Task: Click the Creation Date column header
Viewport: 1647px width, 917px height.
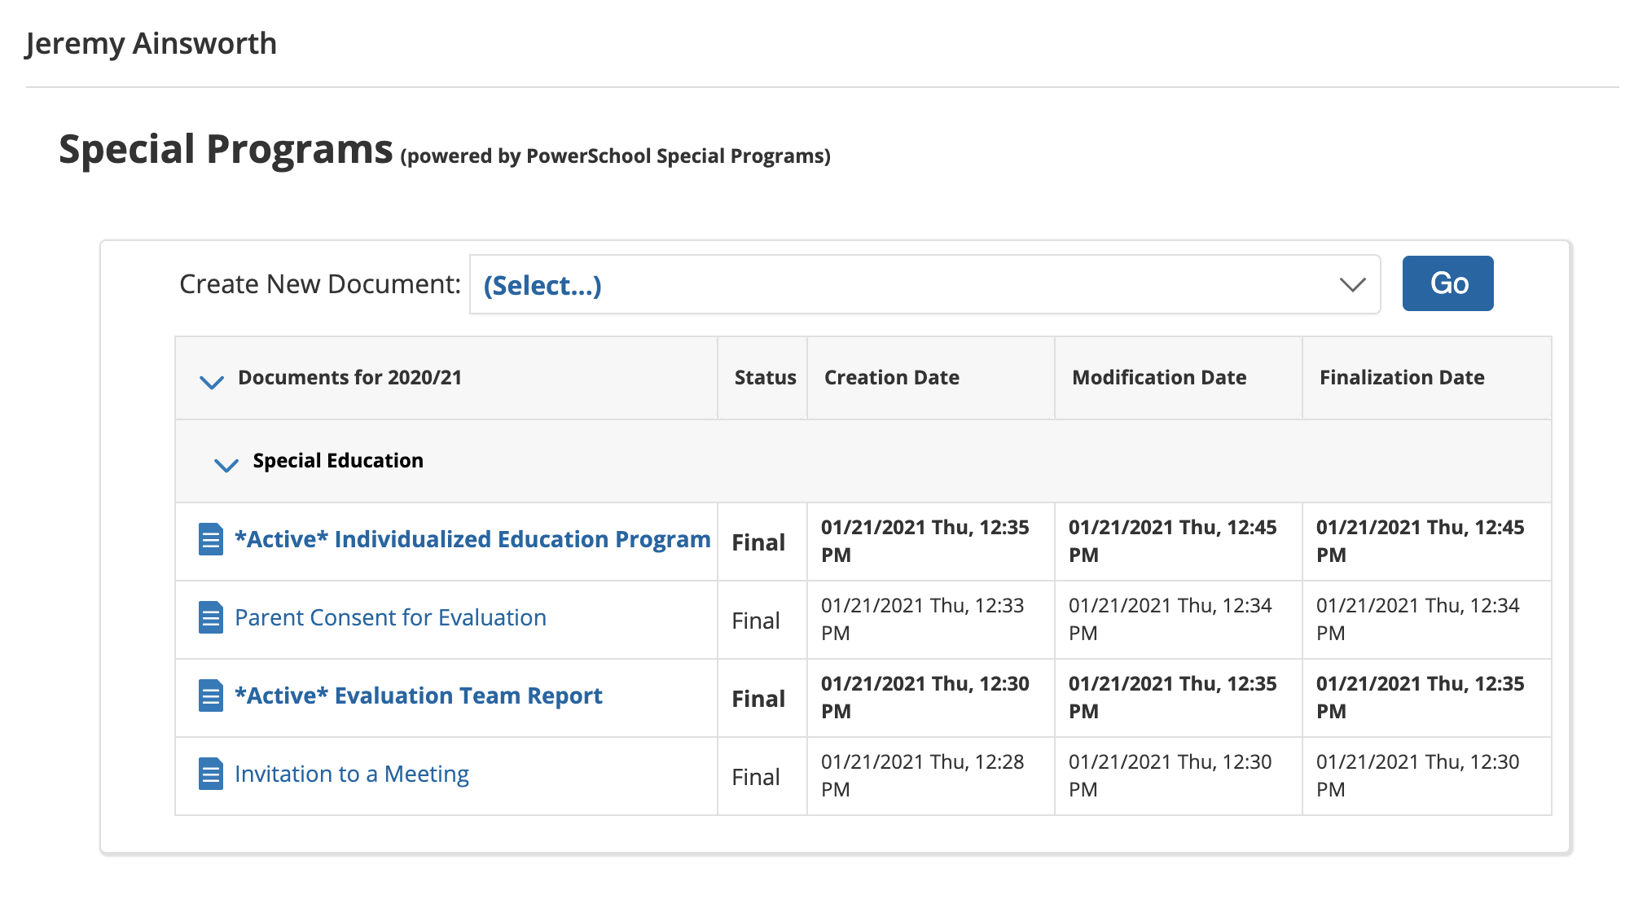Action: click(892, 377)
